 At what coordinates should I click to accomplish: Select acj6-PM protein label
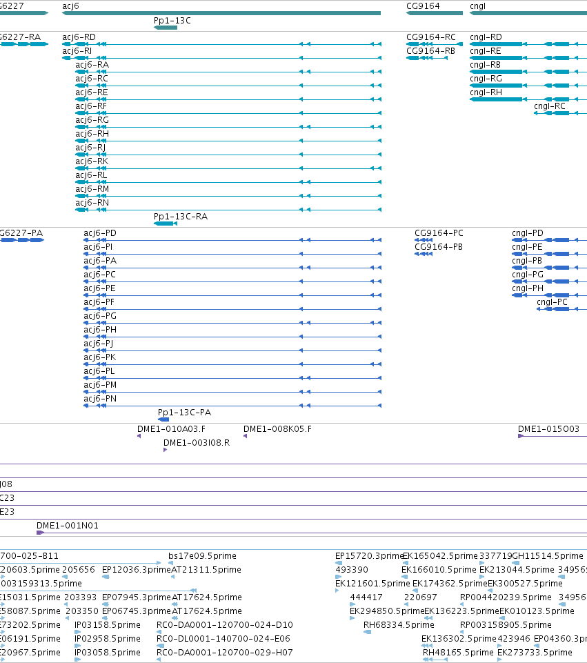click(100, 385)
